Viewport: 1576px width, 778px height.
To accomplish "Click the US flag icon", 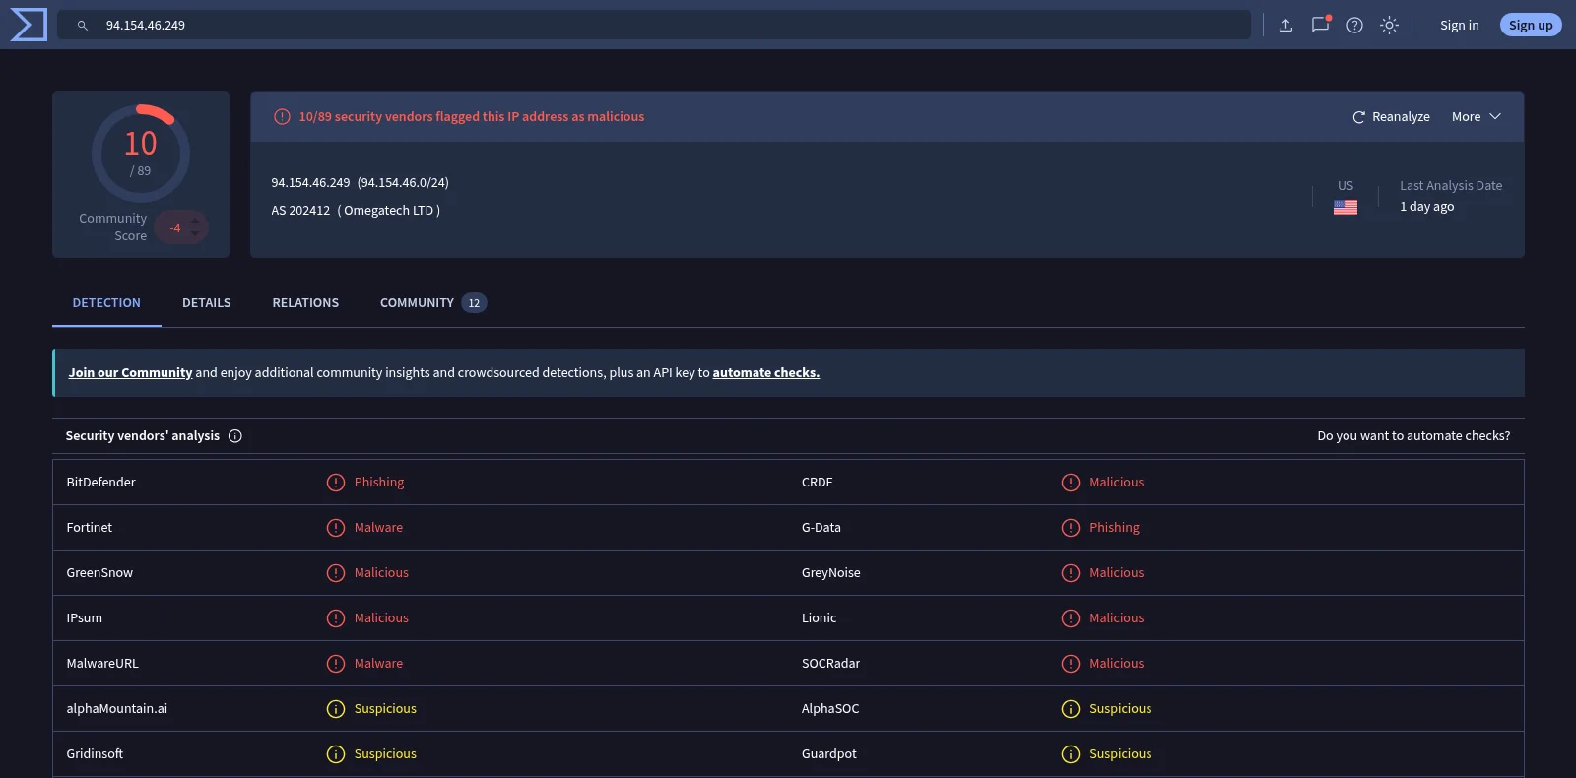I will point(1346,207).
